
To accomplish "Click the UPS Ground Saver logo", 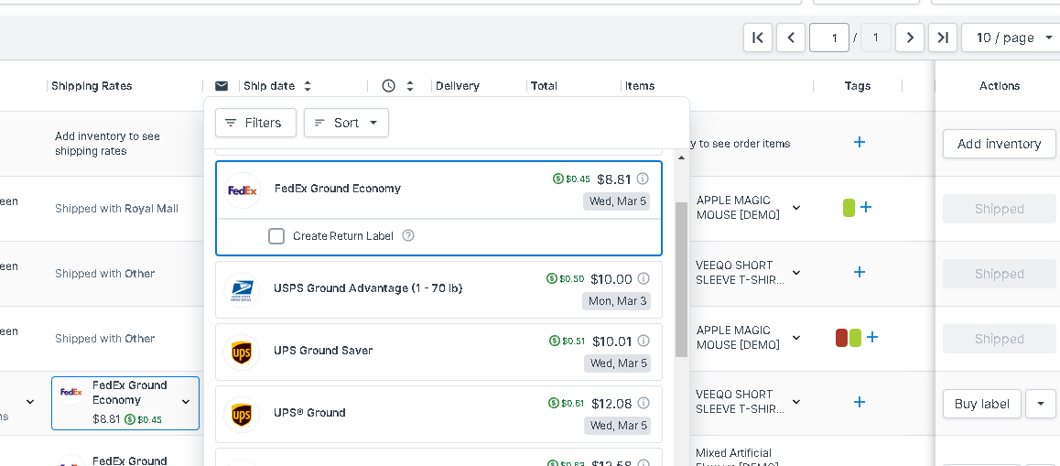I will tap(242, 352).
